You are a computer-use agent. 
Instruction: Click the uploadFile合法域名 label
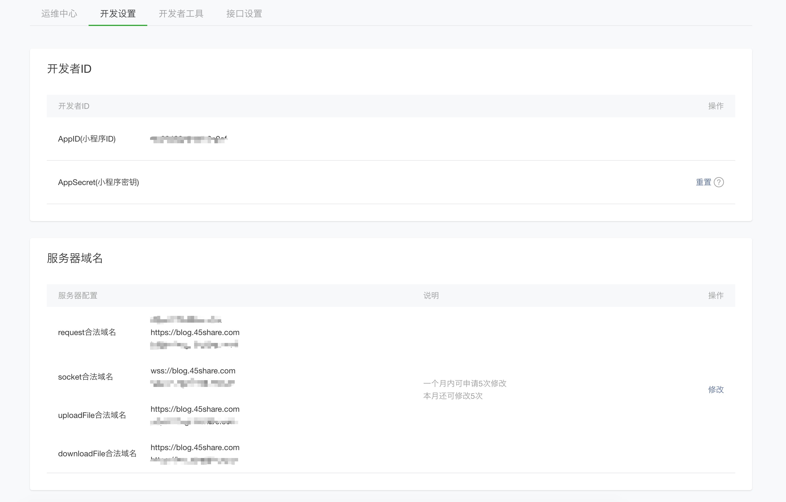pyautogui.click(x=92, y=415)
